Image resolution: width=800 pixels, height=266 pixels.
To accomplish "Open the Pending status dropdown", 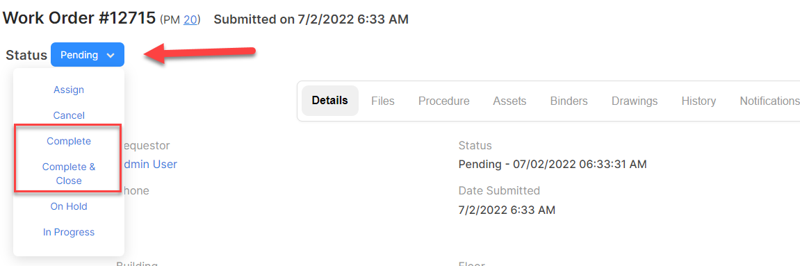I will (x=88, y=55).
